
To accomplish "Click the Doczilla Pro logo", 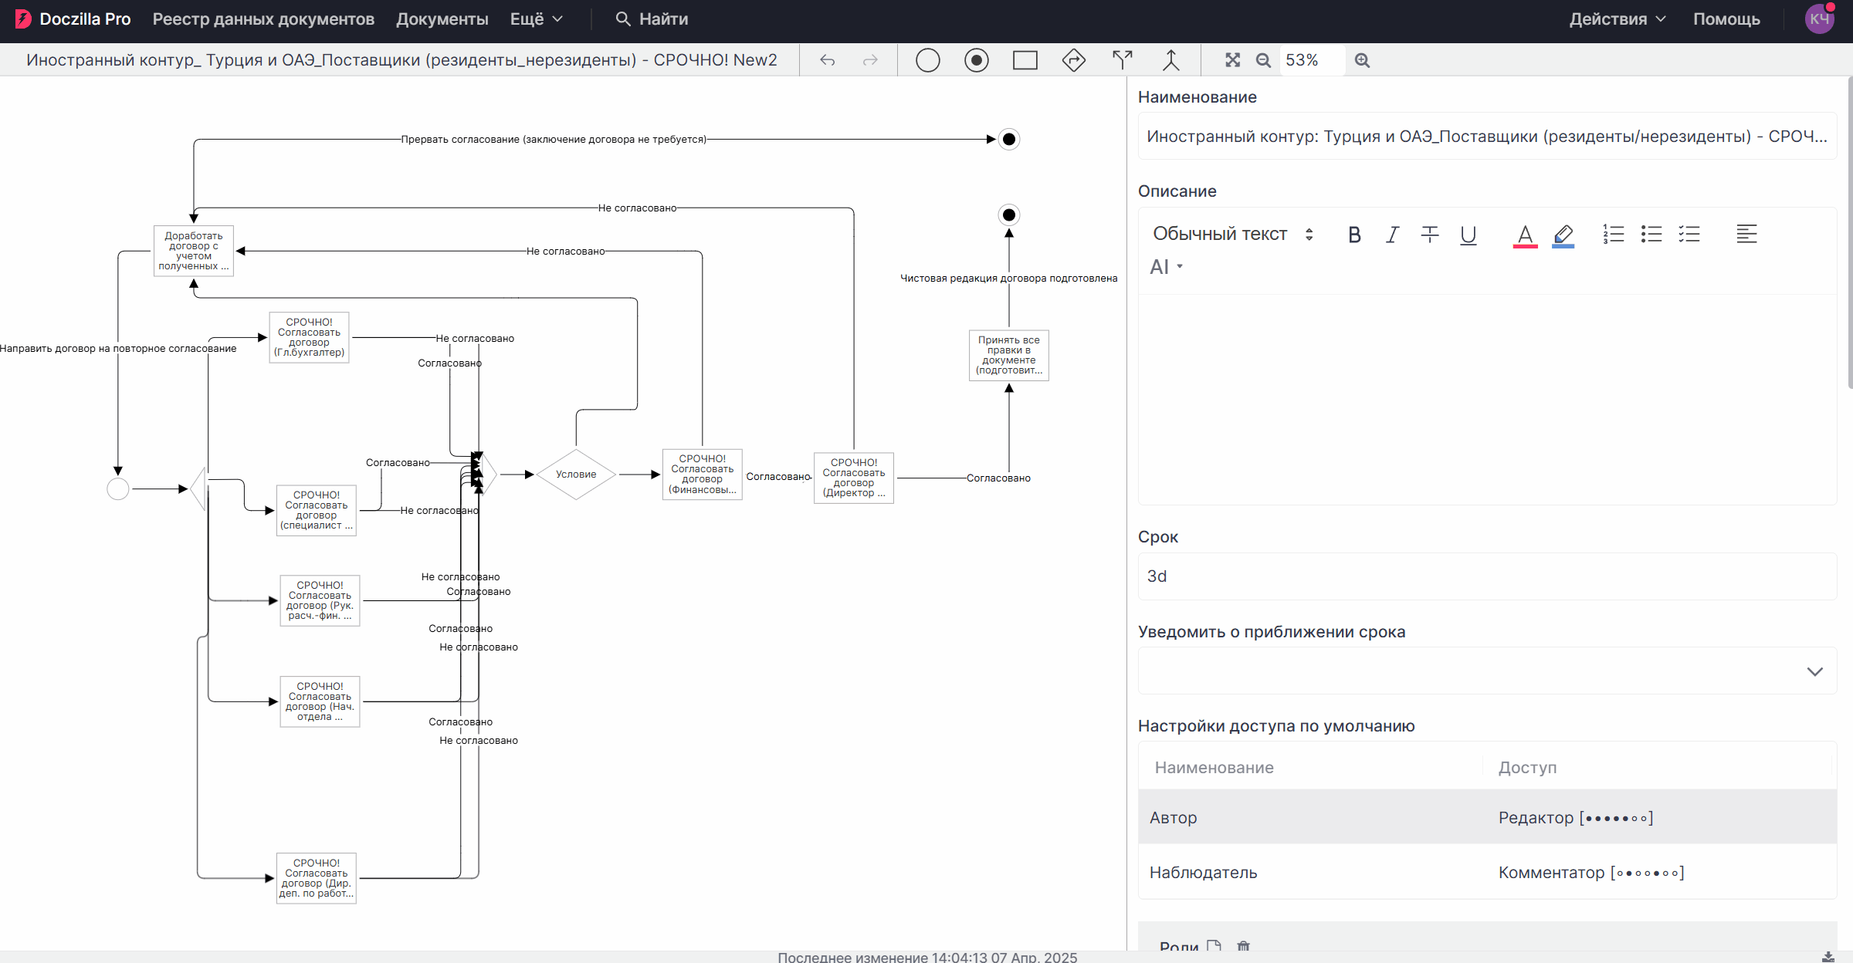I will click(x=73, y=19).
